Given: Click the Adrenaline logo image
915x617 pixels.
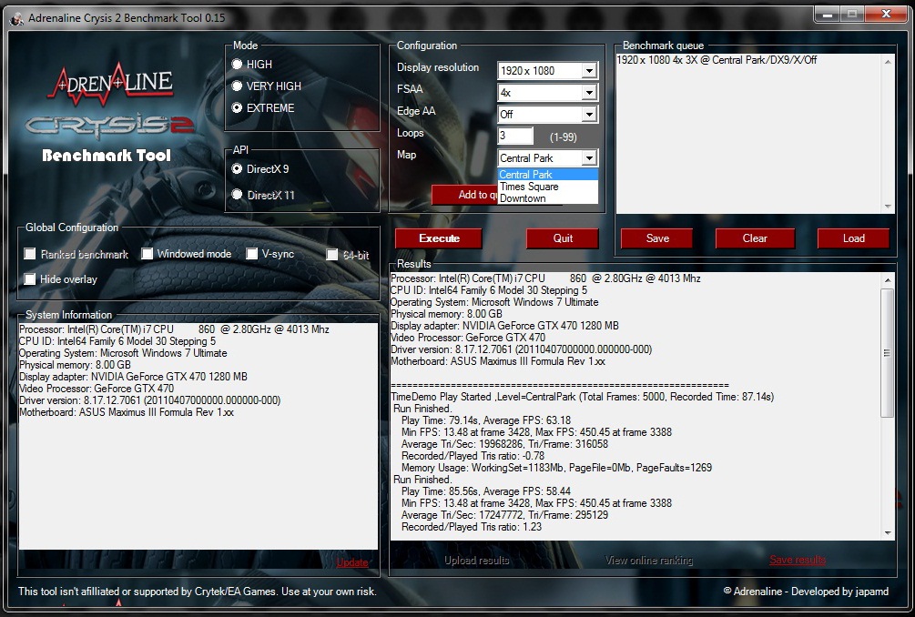Looking at the screenshot, I should point(111,84).
